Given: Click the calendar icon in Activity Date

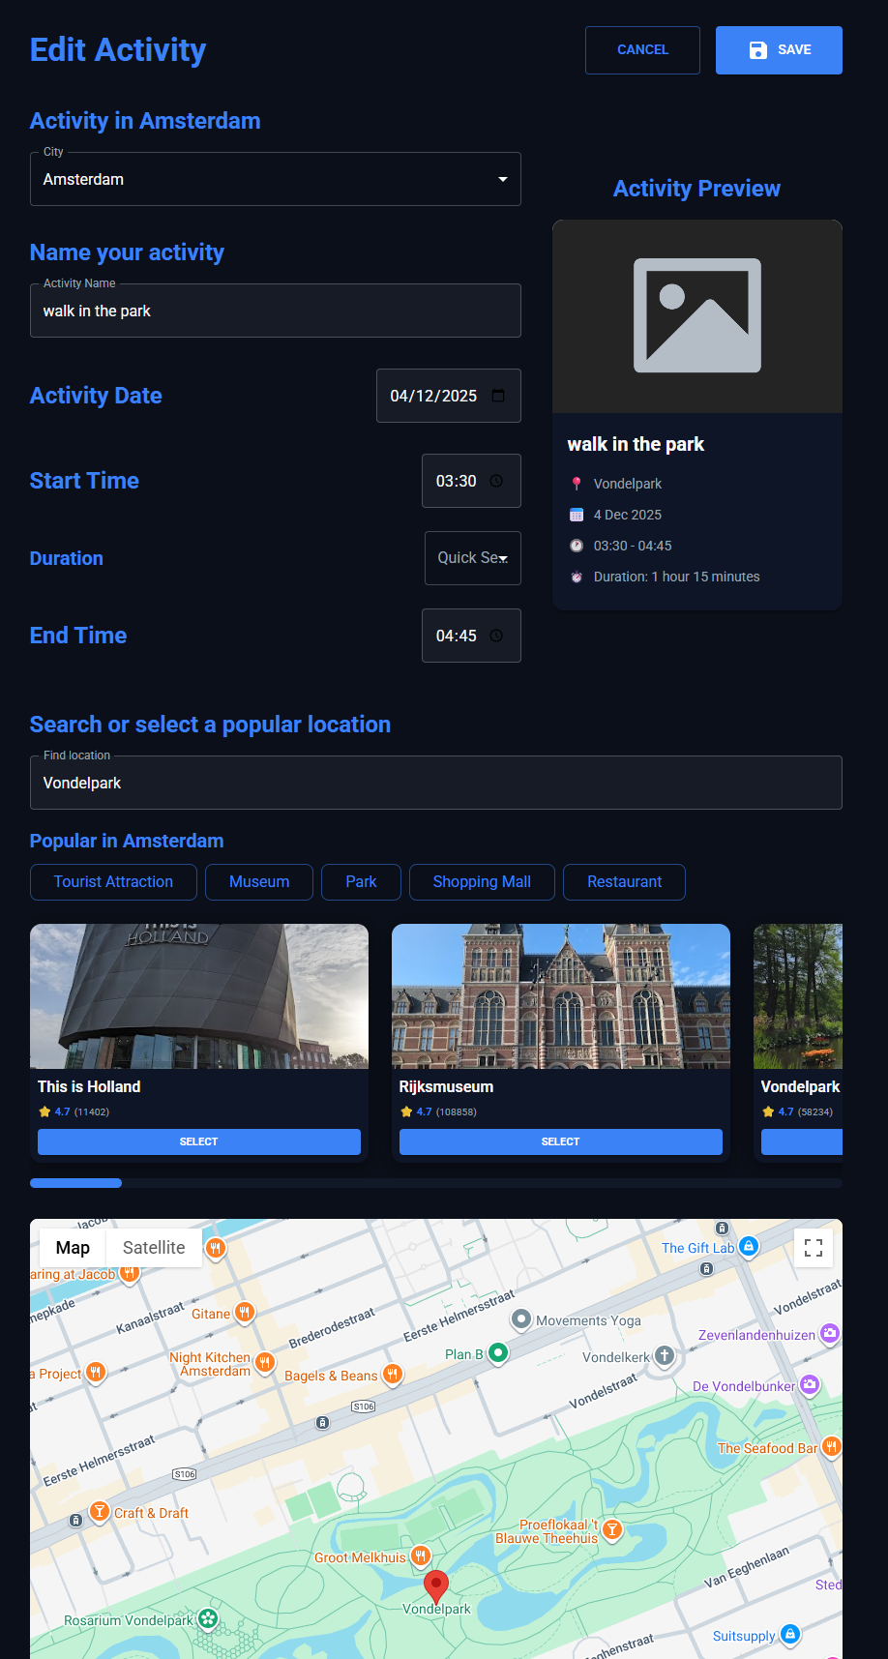Looking at the screenshot, I should tap(498, 396).
